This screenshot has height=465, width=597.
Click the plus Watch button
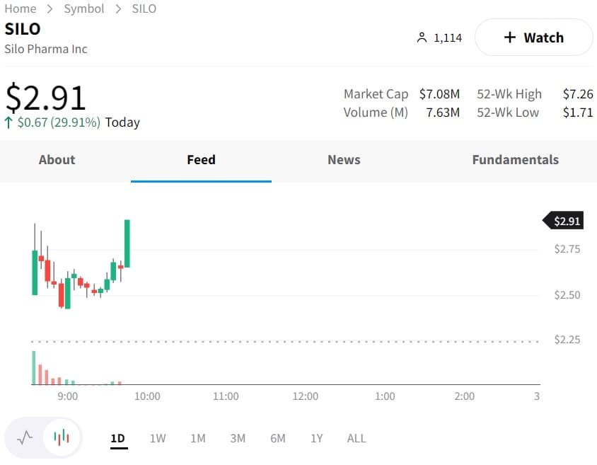(x=533, y=38)
